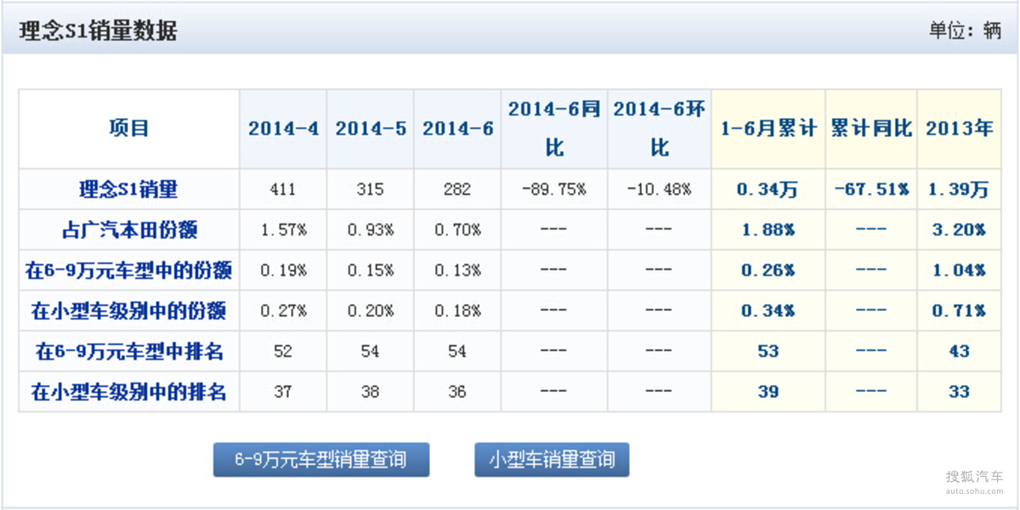Select the 2014-5 column header

click(371, 129)
